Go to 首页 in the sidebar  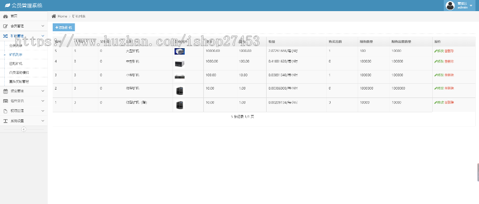coord(14,16)
